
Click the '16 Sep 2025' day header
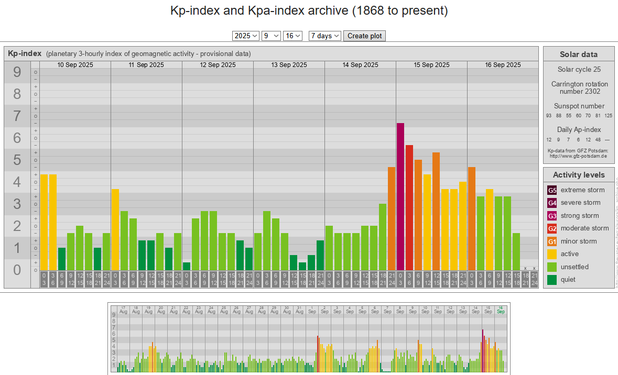503,64
